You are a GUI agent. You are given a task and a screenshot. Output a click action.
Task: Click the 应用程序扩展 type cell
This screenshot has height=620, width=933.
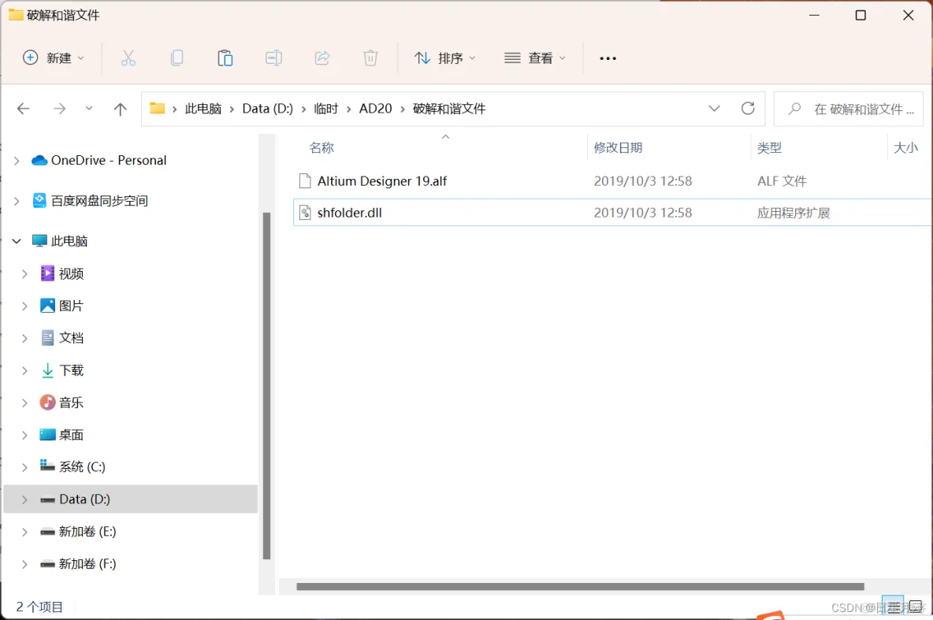pos(794,213)
